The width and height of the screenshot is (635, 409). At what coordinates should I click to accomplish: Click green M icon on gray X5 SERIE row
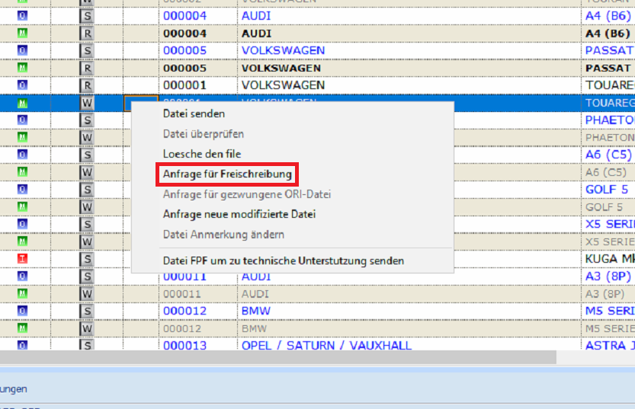pos(22,241)
